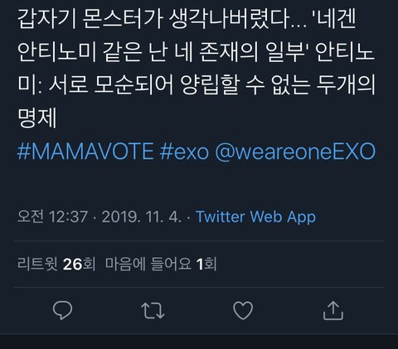Click the like count number 1
The height and width of the screenshot is (349, 398).
(x=200, y=264)
